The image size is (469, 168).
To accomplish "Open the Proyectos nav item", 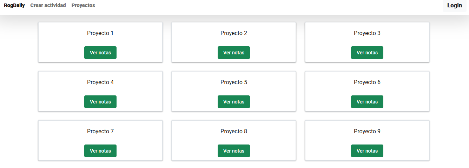I will 83,5.
